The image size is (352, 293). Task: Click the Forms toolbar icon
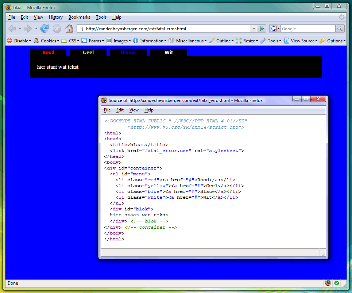84,41
